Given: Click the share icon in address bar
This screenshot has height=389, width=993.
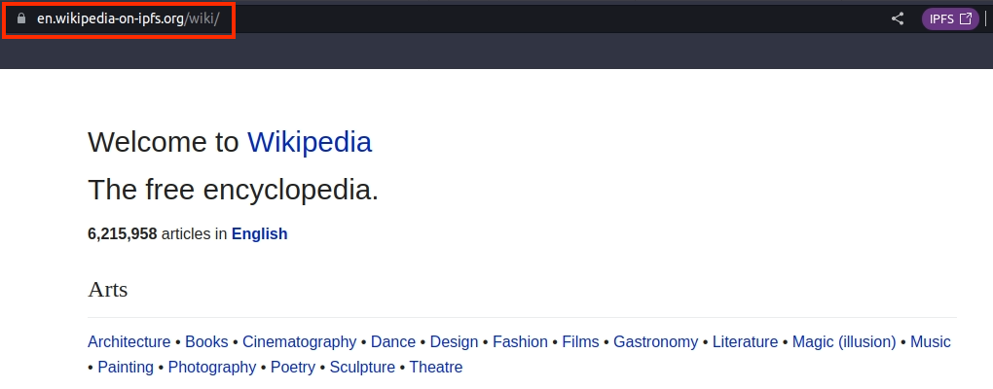Looking at the screenshot, I should click(x=898, y=19).
